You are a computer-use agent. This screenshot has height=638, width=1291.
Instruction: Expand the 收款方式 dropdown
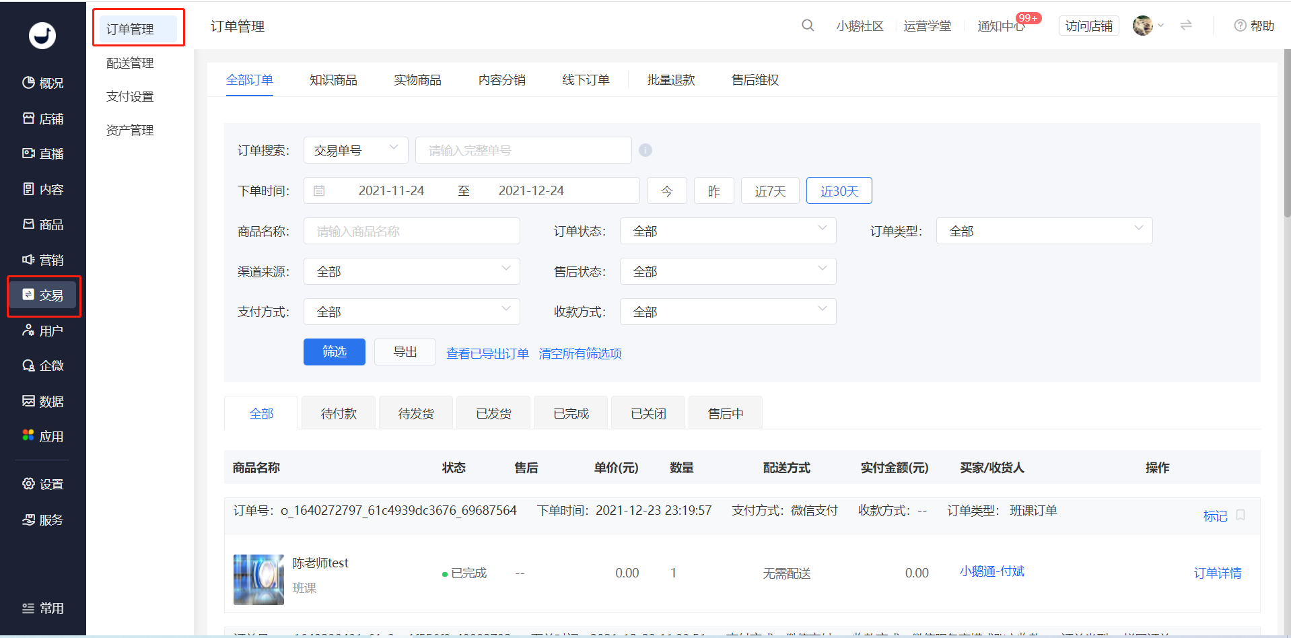coord(728,312)
